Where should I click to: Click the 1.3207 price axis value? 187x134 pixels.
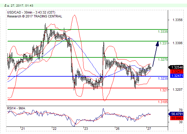tap(177, 90)
